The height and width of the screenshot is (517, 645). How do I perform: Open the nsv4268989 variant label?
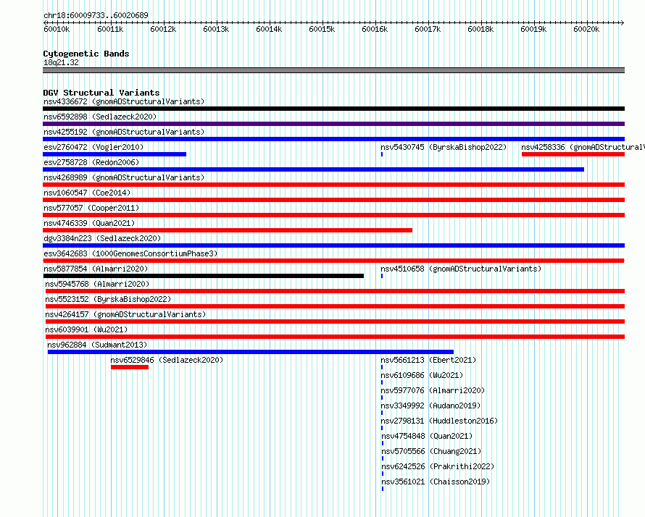coord(124,177)
